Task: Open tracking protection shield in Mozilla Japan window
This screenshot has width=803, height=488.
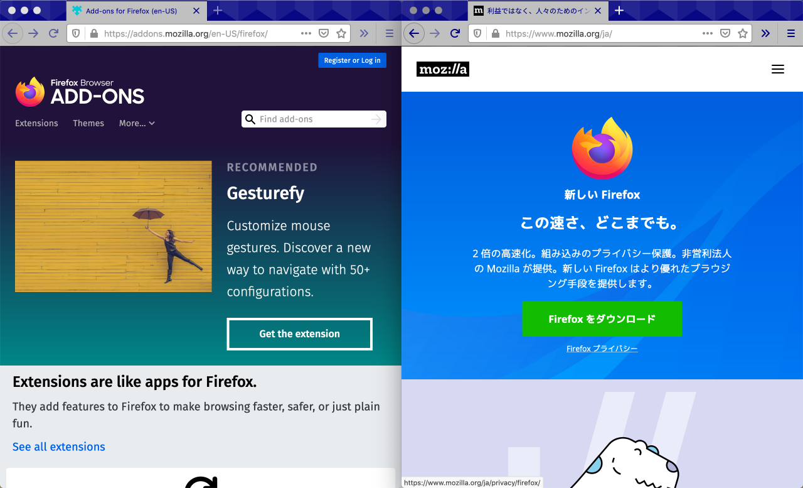Action: (477, 33)
